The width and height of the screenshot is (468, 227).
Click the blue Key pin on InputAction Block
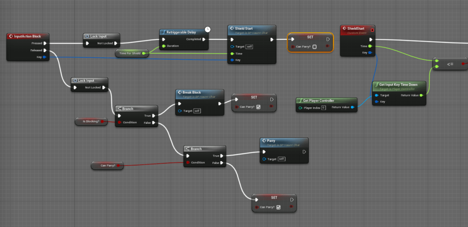44,57
